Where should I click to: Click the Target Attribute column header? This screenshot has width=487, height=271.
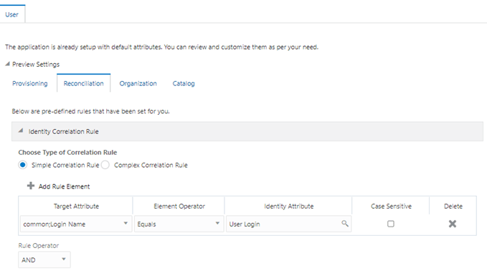(76, 206)
